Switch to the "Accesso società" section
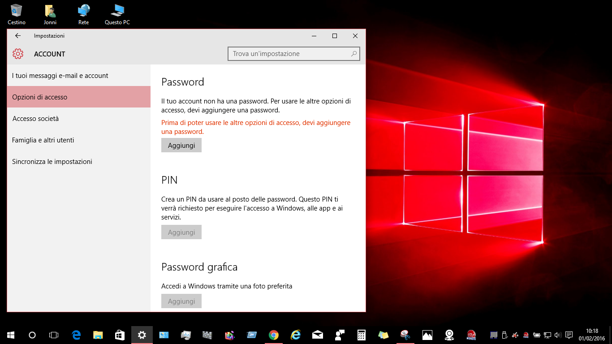 (35, 118)
